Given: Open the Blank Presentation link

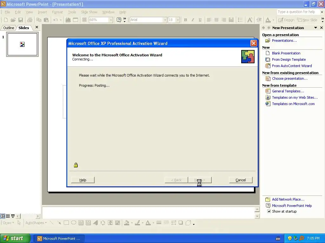Looking at the screenshot, I should [286, 53].
